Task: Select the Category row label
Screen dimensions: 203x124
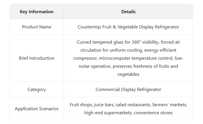Action: (37, 90)
